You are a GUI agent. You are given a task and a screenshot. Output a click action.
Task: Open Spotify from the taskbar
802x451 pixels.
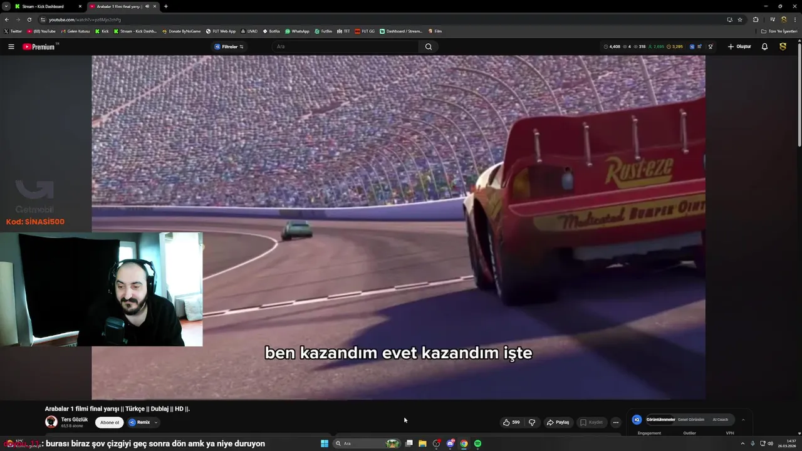(477, 443)
